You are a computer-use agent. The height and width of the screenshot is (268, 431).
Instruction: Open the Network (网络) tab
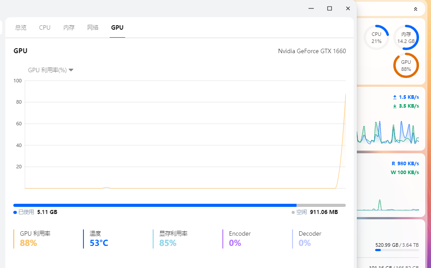tap(93, 27)
